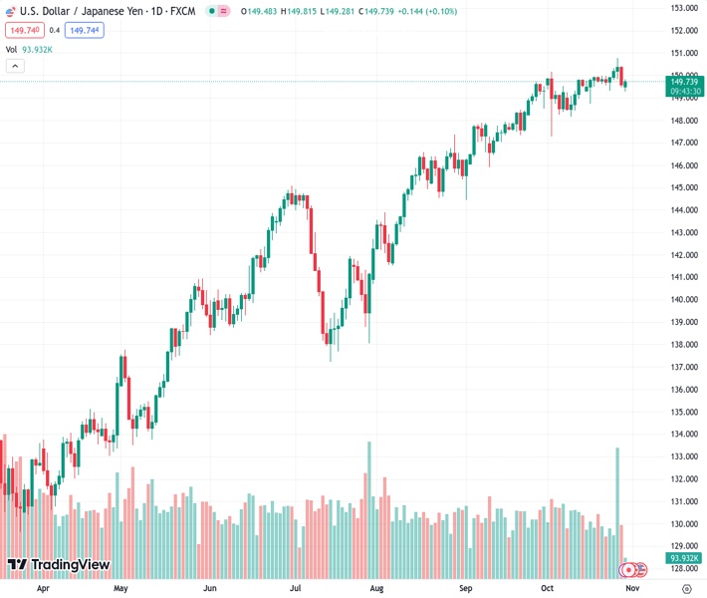Open chart settings gear icon
Screen dimensions: 707x598
(x=686, y=589)
